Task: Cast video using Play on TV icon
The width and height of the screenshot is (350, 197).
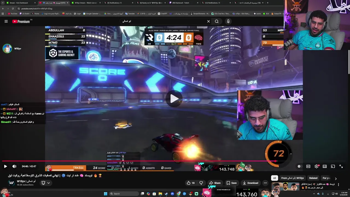Action: tap(333, 166)
